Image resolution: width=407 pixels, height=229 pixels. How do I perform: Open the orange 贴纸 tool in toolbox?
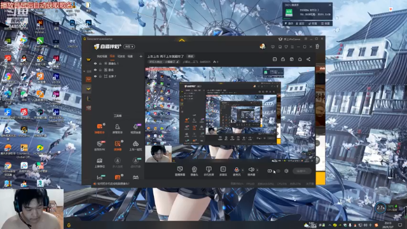[x=118, y=146]
